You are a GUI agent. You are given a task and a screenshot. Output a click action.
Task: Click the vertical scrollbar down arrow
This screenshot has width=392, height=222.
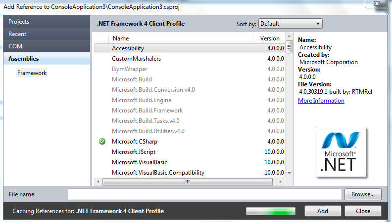click(289, 173)
